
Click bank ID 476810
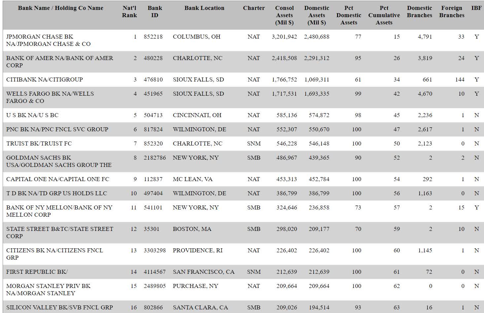(x=153, y=79)
